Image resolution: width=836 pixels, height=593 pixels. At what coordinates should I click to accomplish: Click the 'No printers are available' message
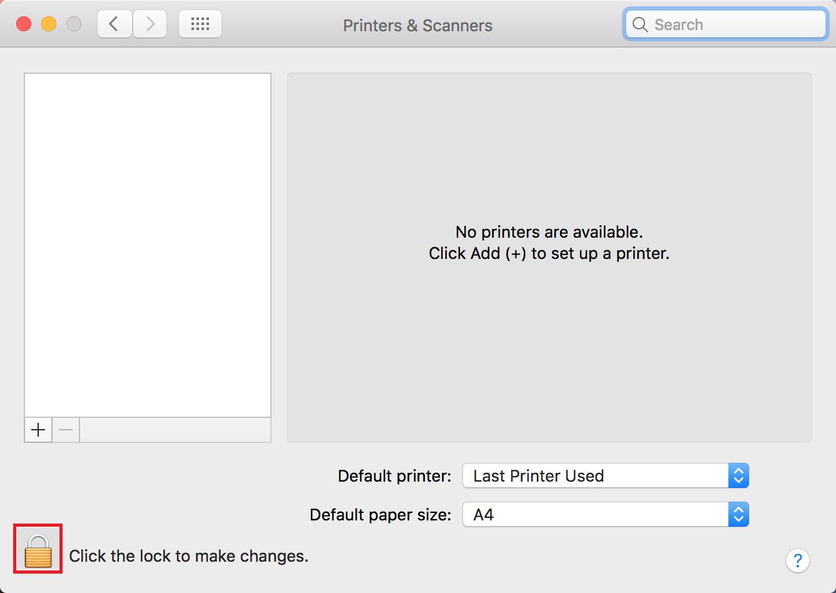pos(549,232)
